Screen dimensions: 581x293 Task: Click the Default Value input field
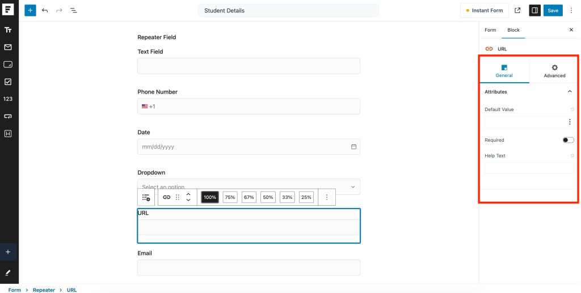point(524,122)
